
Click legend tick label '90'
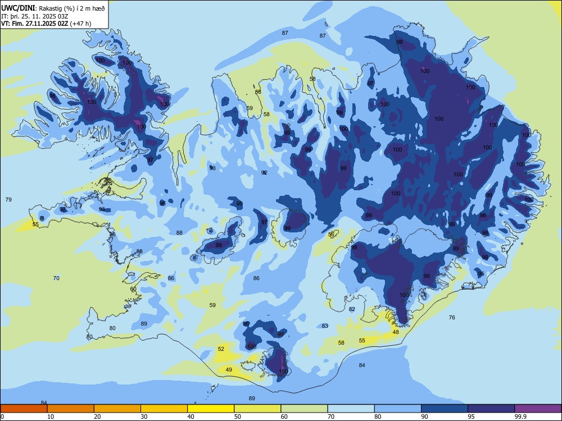(424, 417)
